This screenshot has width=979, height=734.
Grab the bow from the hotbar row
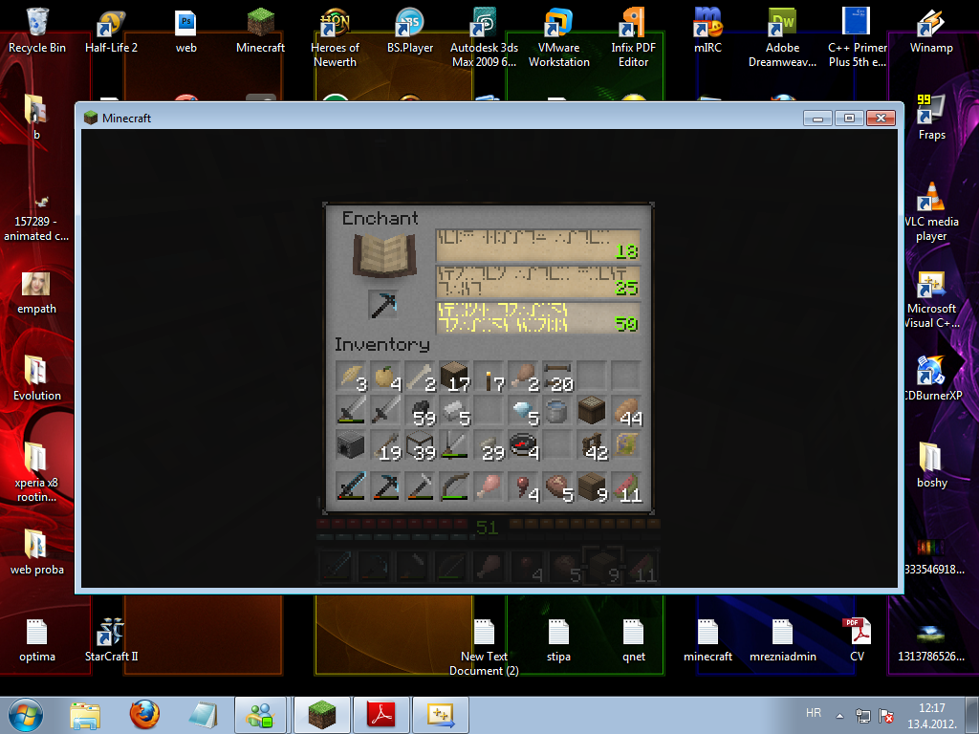454,486
